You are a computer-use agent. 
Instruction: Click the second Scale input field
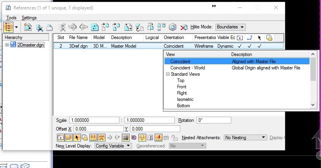(x=149, y=120)
